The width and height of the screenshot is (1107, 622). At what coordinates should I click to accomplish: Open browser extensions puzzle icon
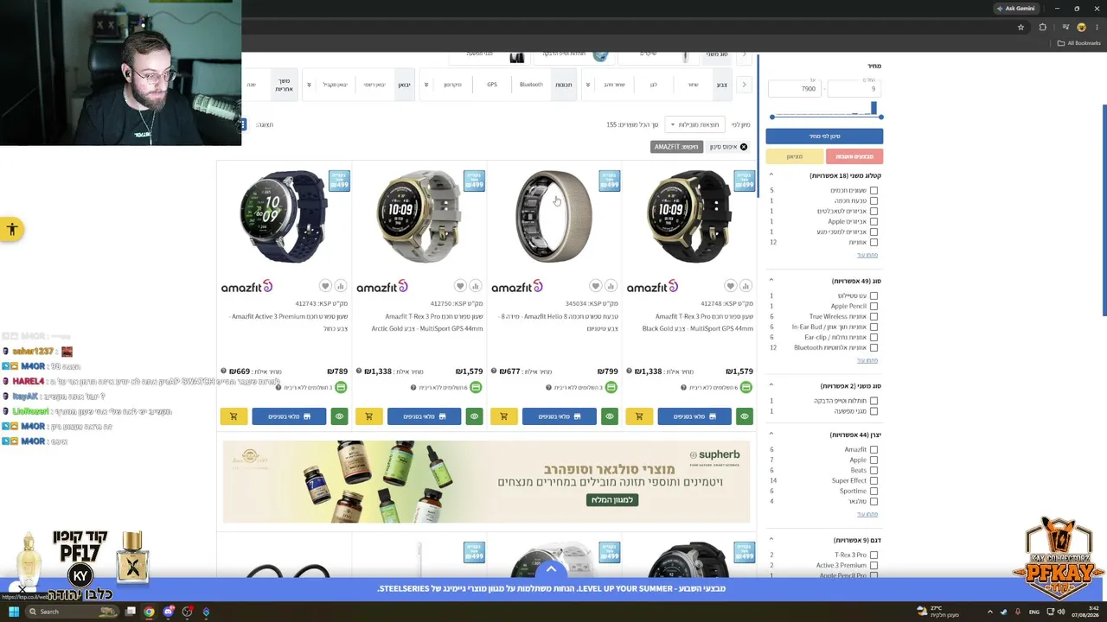pos(1042,27)
